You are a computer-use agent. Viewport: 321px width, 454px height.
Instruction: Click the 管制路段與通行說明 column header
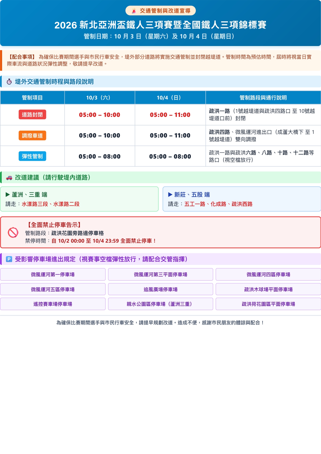[263, 98]
